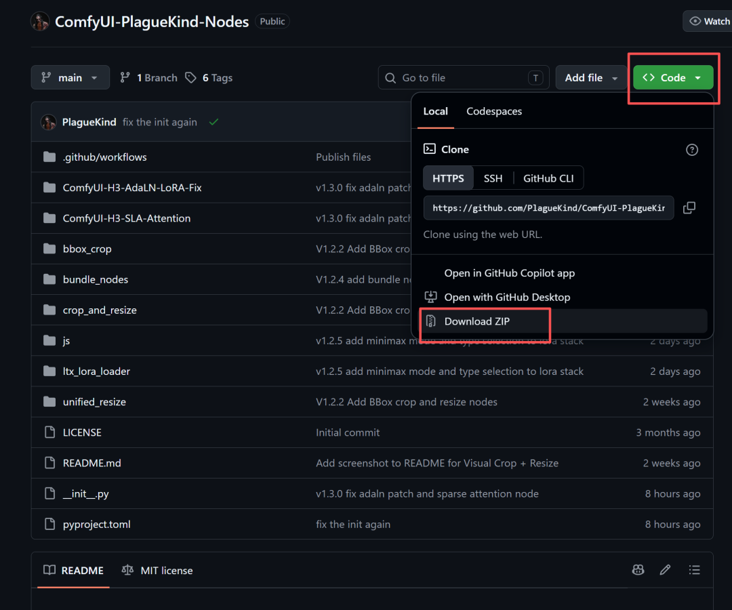Viewport: 732px width, 610px height.
Task: Switch to the Local tab
Action: point(435,111)
